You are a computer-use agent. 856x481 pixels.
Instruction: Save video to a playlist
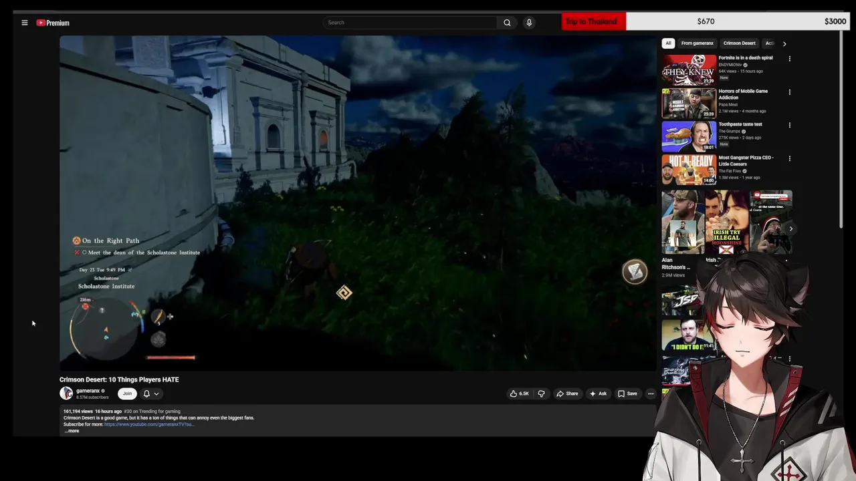pos(627,393)
